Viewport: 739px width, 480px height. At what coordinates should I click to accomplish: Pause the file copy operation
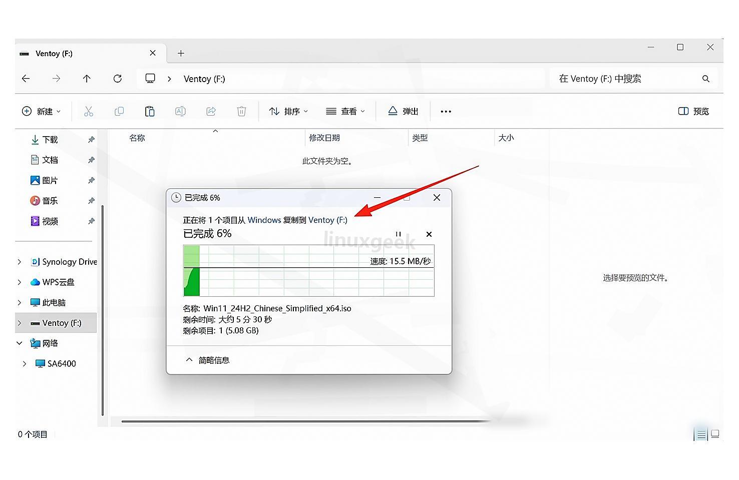coord(399,234)
